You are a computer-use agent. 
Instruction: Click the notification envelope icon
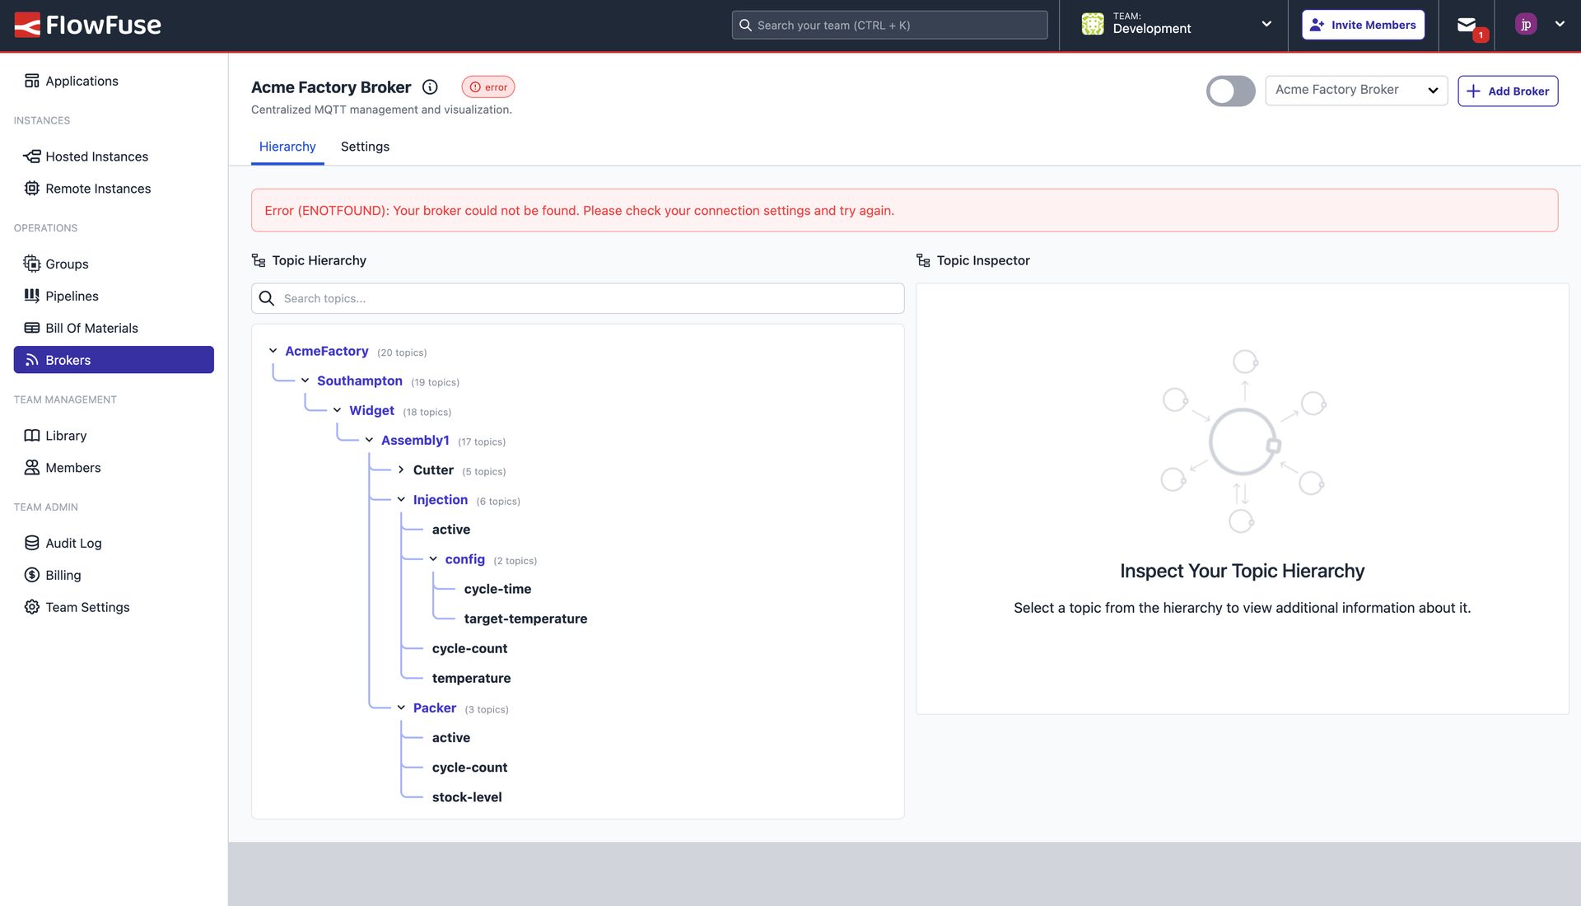[x=1467, y=25]
